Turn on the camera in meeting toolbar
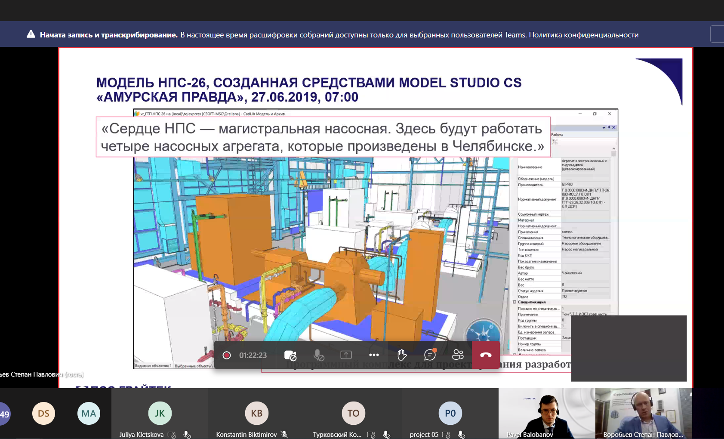The width and height of the screenshot is (724, 439). (290, 355)
